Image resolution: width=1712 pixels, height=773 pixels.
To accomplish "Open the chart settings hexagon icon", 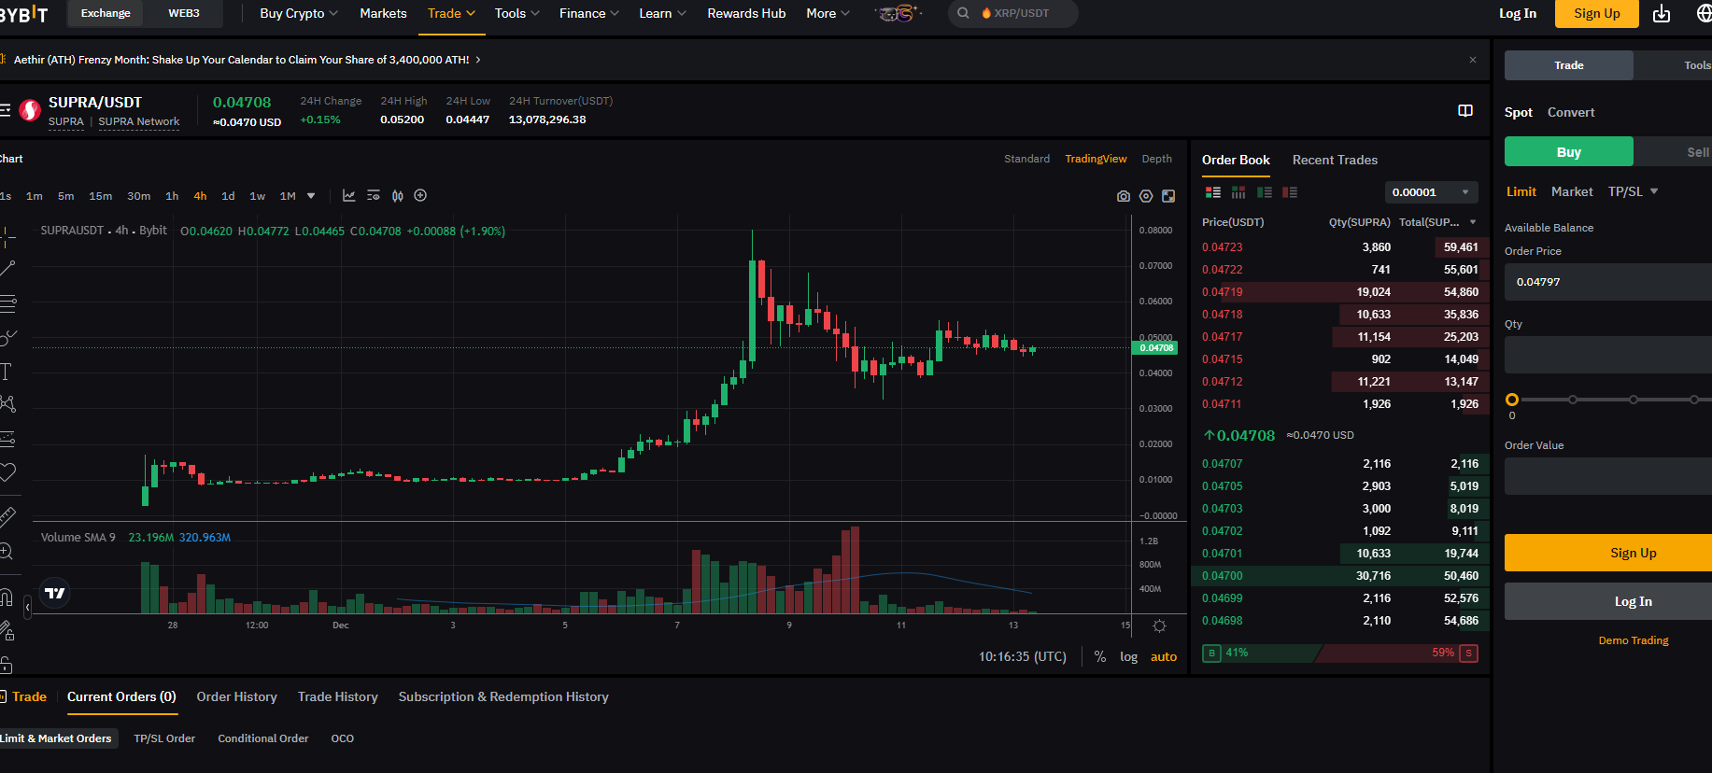I will tap(1146, 196).
